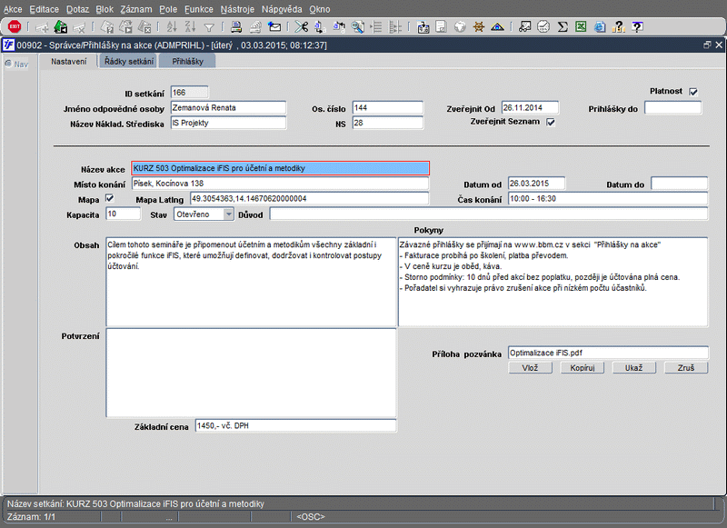Image resolution: width=727 pixels, height=528 pixels.
Task: Click the empty Důvod field
Action: tap(489, 214)
